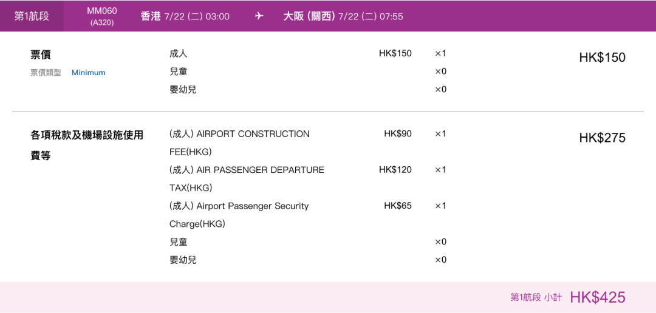Click the HK$275 taxes total amount

point(602,138)
